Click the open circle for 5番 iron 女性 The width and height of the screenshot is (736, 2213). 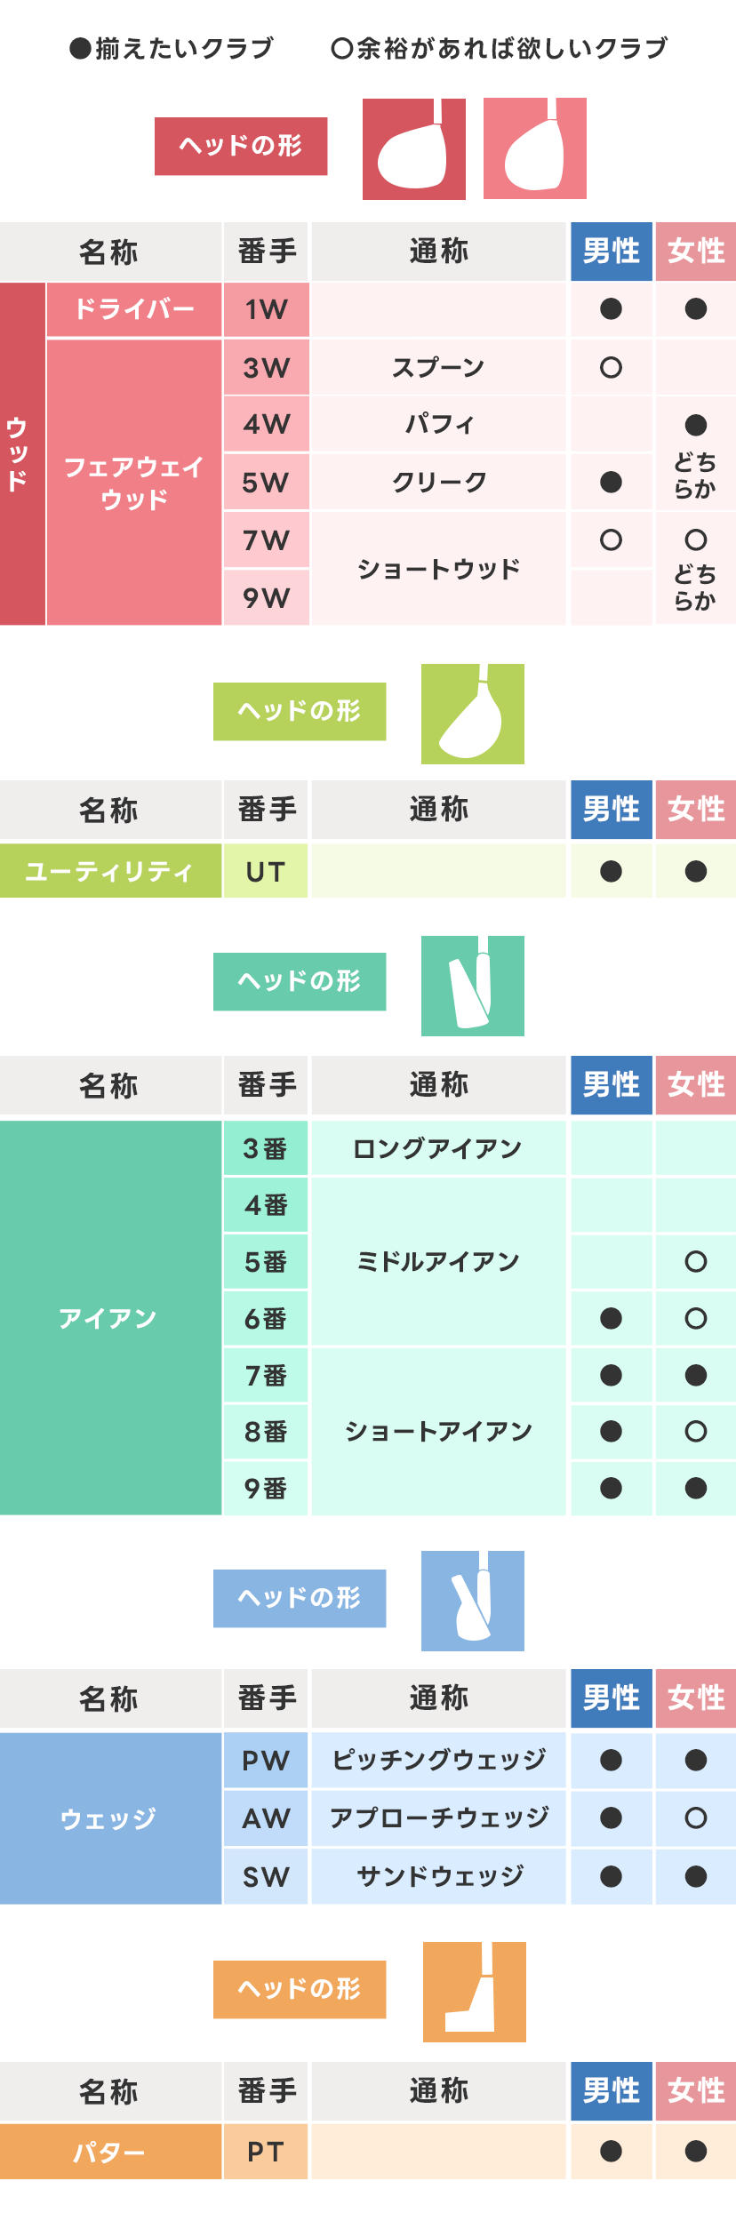click(696, 1261)
